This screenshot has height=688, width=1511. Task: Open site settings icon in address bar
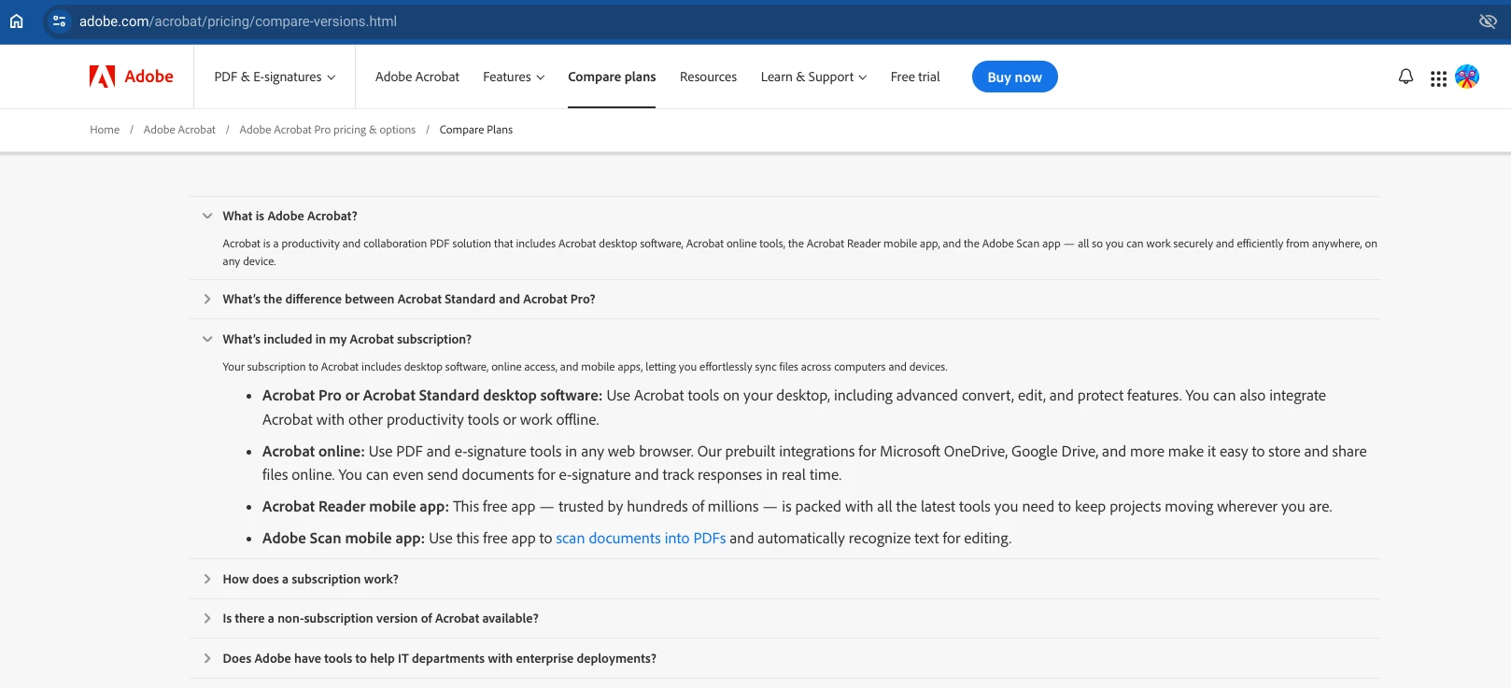point(59,21)
